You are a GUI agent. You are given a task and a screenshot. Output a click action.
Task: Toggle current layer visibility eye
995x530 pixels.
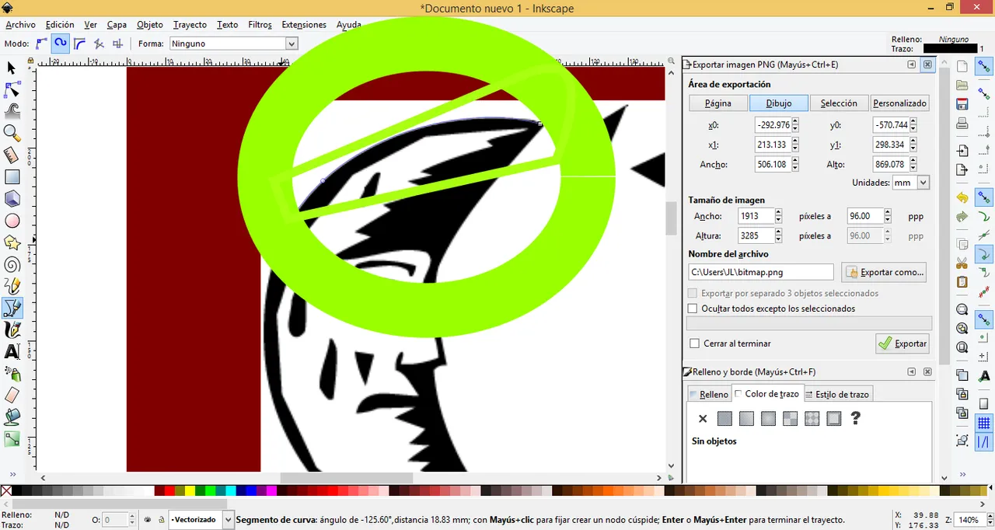pyautogui.click(x=148, y=520)
